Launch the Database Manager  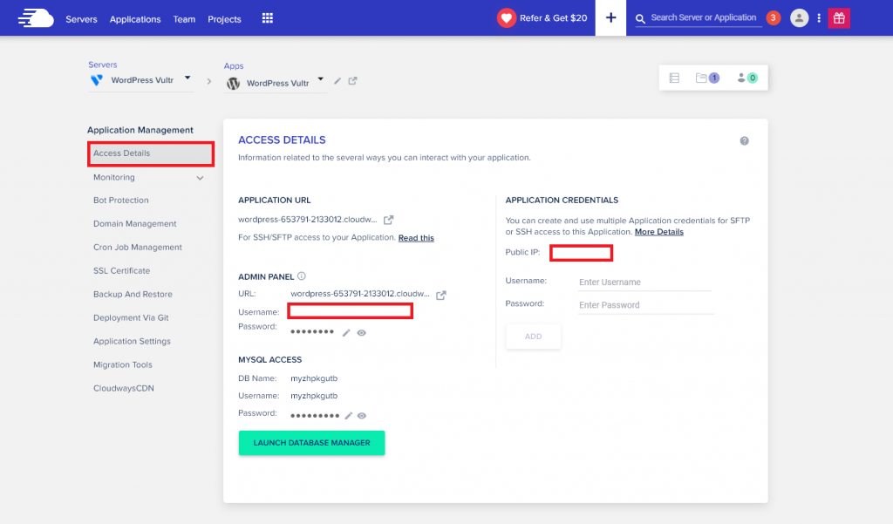click(x=311, y=442)
